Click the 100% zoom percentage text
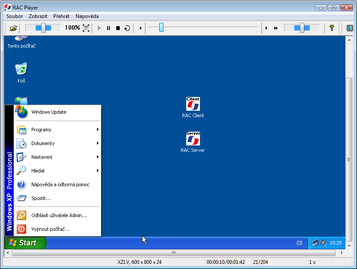The width and height of the screenshot is (357, 269). [x=73, y=27]
